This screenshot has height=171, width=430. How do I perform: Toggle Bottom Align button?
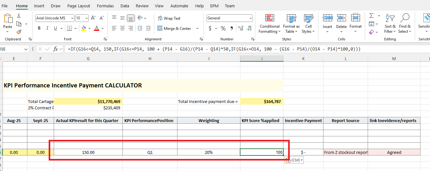point(131,18)
